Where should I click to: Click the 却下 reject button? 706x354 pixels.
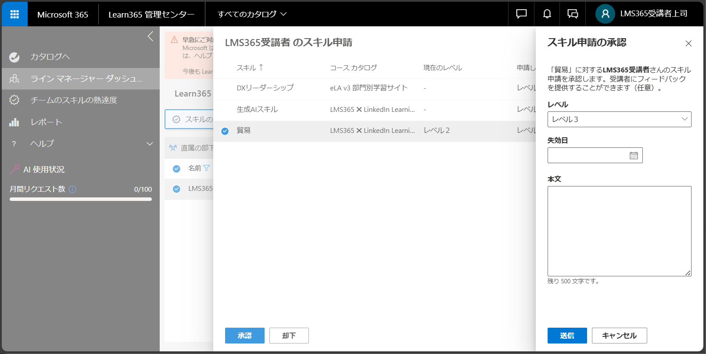click(289, 336)
